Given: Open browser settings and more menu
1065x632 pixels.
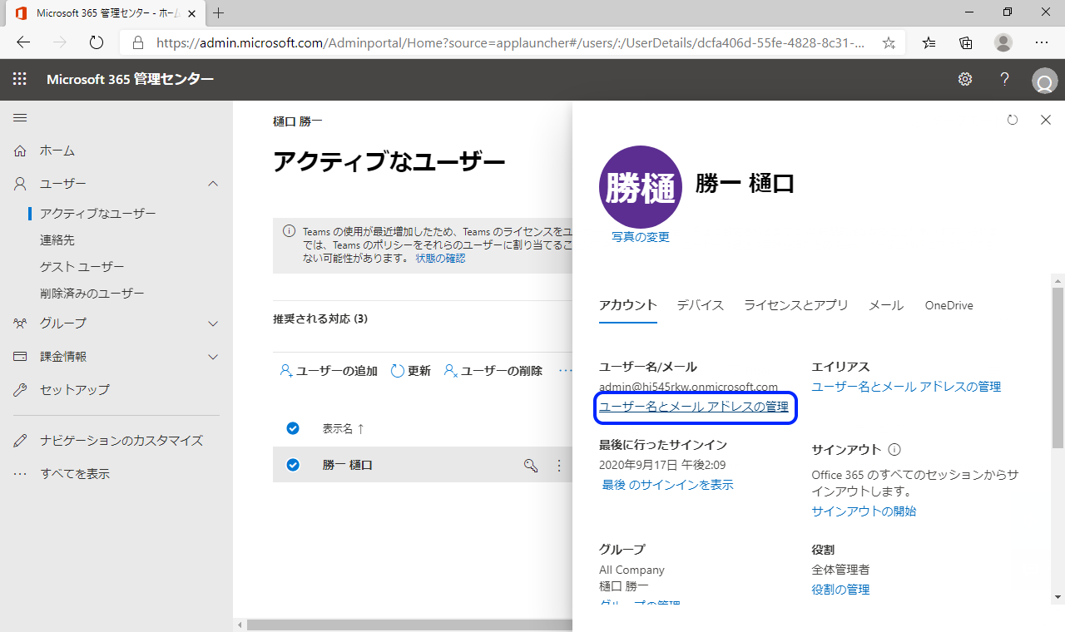Looking at the screenshot, I should point(1042,42).
